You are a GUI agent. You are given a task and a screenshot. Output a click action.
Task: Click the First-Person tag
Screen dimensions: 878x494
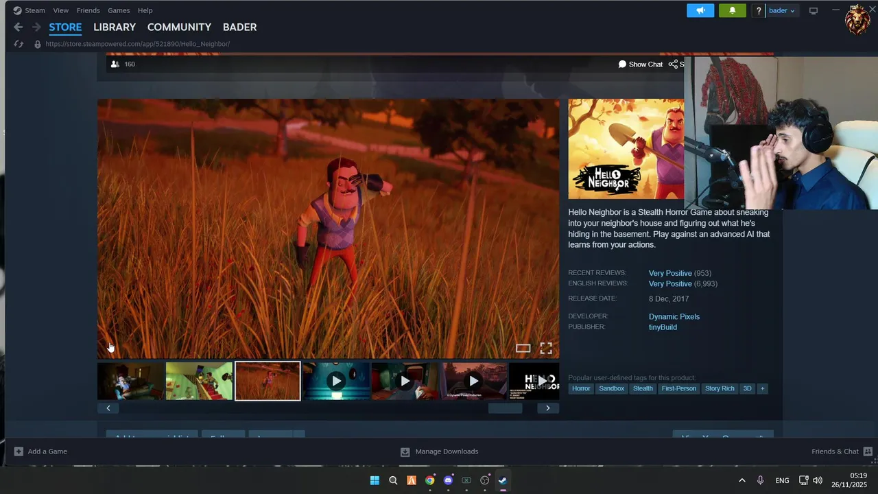679,388
